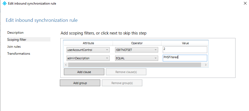Image resolution: width=249 pixels, height=111 pixels.
Task: Open the Description step
Action: click(x=15, y=33)
